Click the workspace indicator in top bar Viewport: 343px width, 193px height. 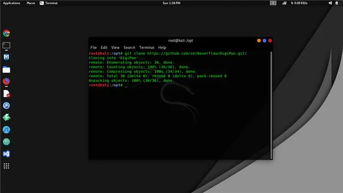pos(273,3)
